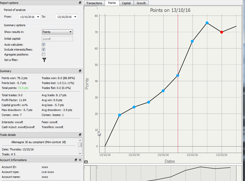This screenshot has width=245, height=181.
Task: Click Max drawdown: -5.7 pts text
Action: click(x=17, y=110)
